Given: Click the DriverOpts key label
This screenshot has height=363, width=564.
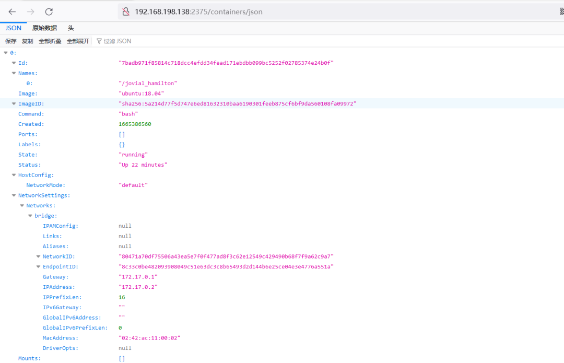Looking at the screenshot, I should [61, 348].
